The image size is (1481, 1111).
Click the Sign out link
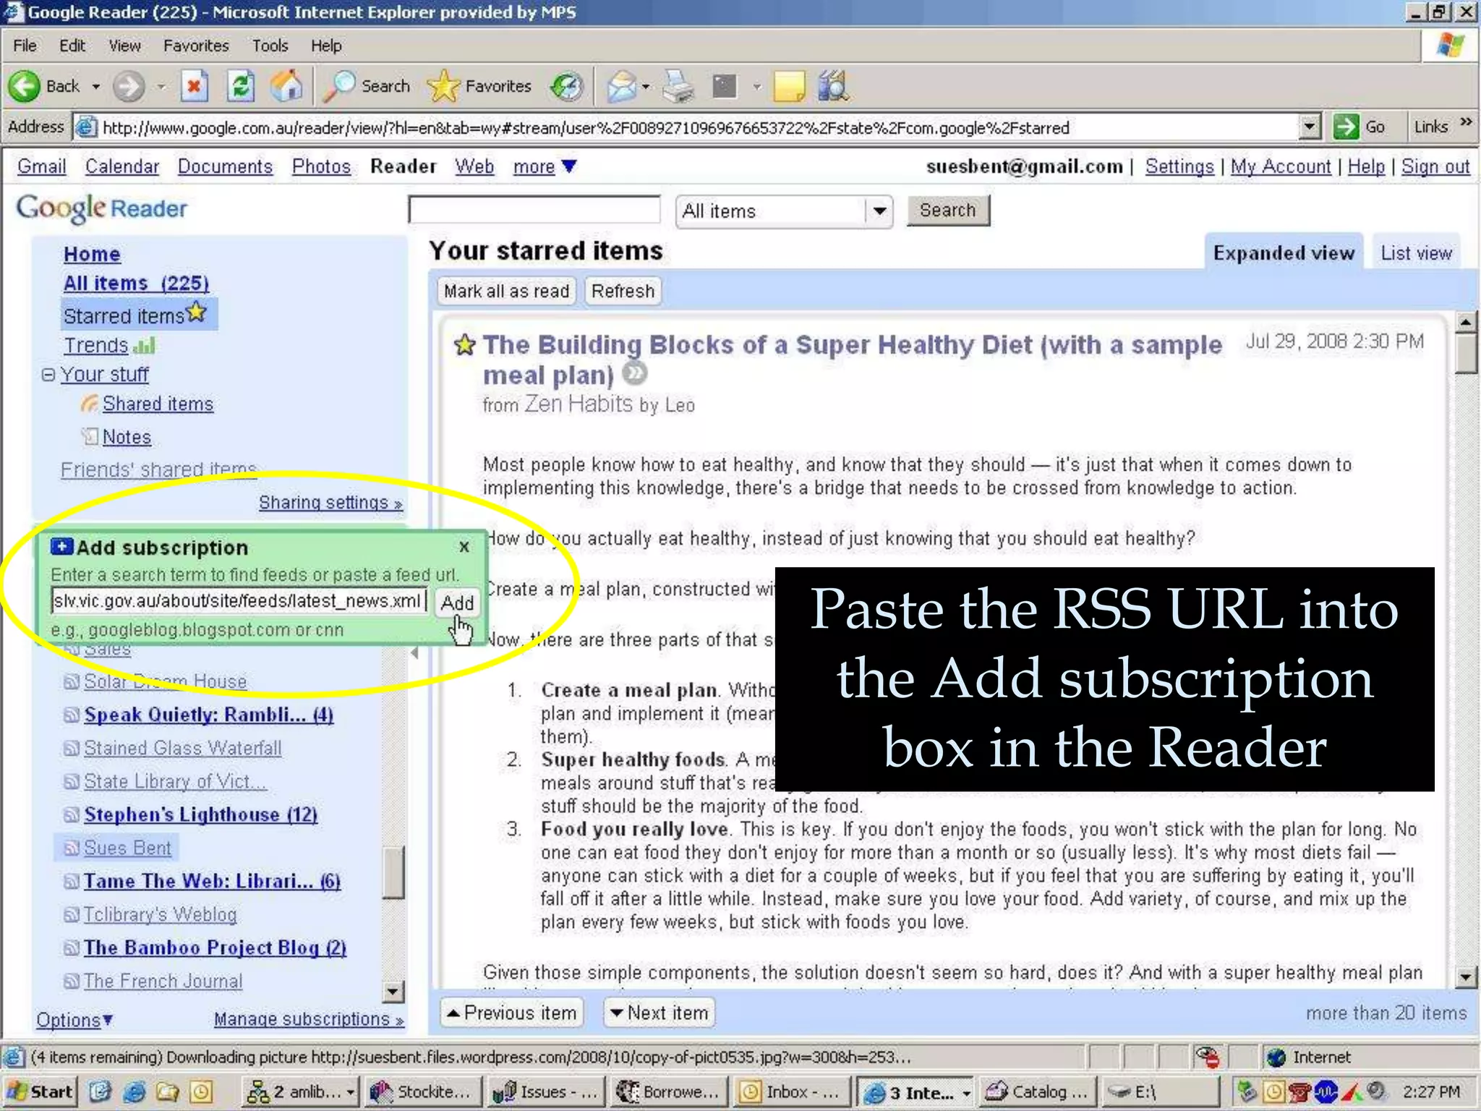1435,166
